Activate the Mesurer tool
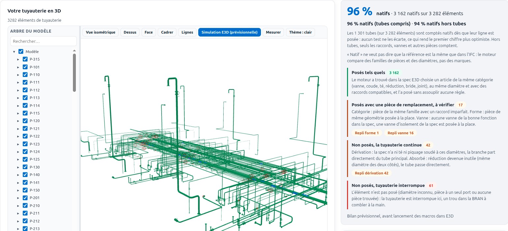This screenshot has width=508, height=231. click(x=273, y=32)
